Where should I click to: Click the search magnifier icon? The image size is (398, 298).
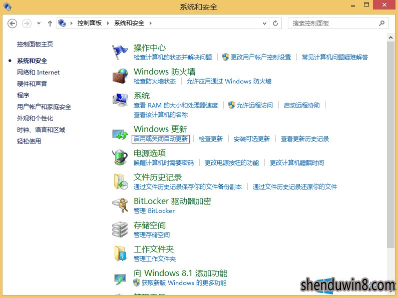[382, 23]
